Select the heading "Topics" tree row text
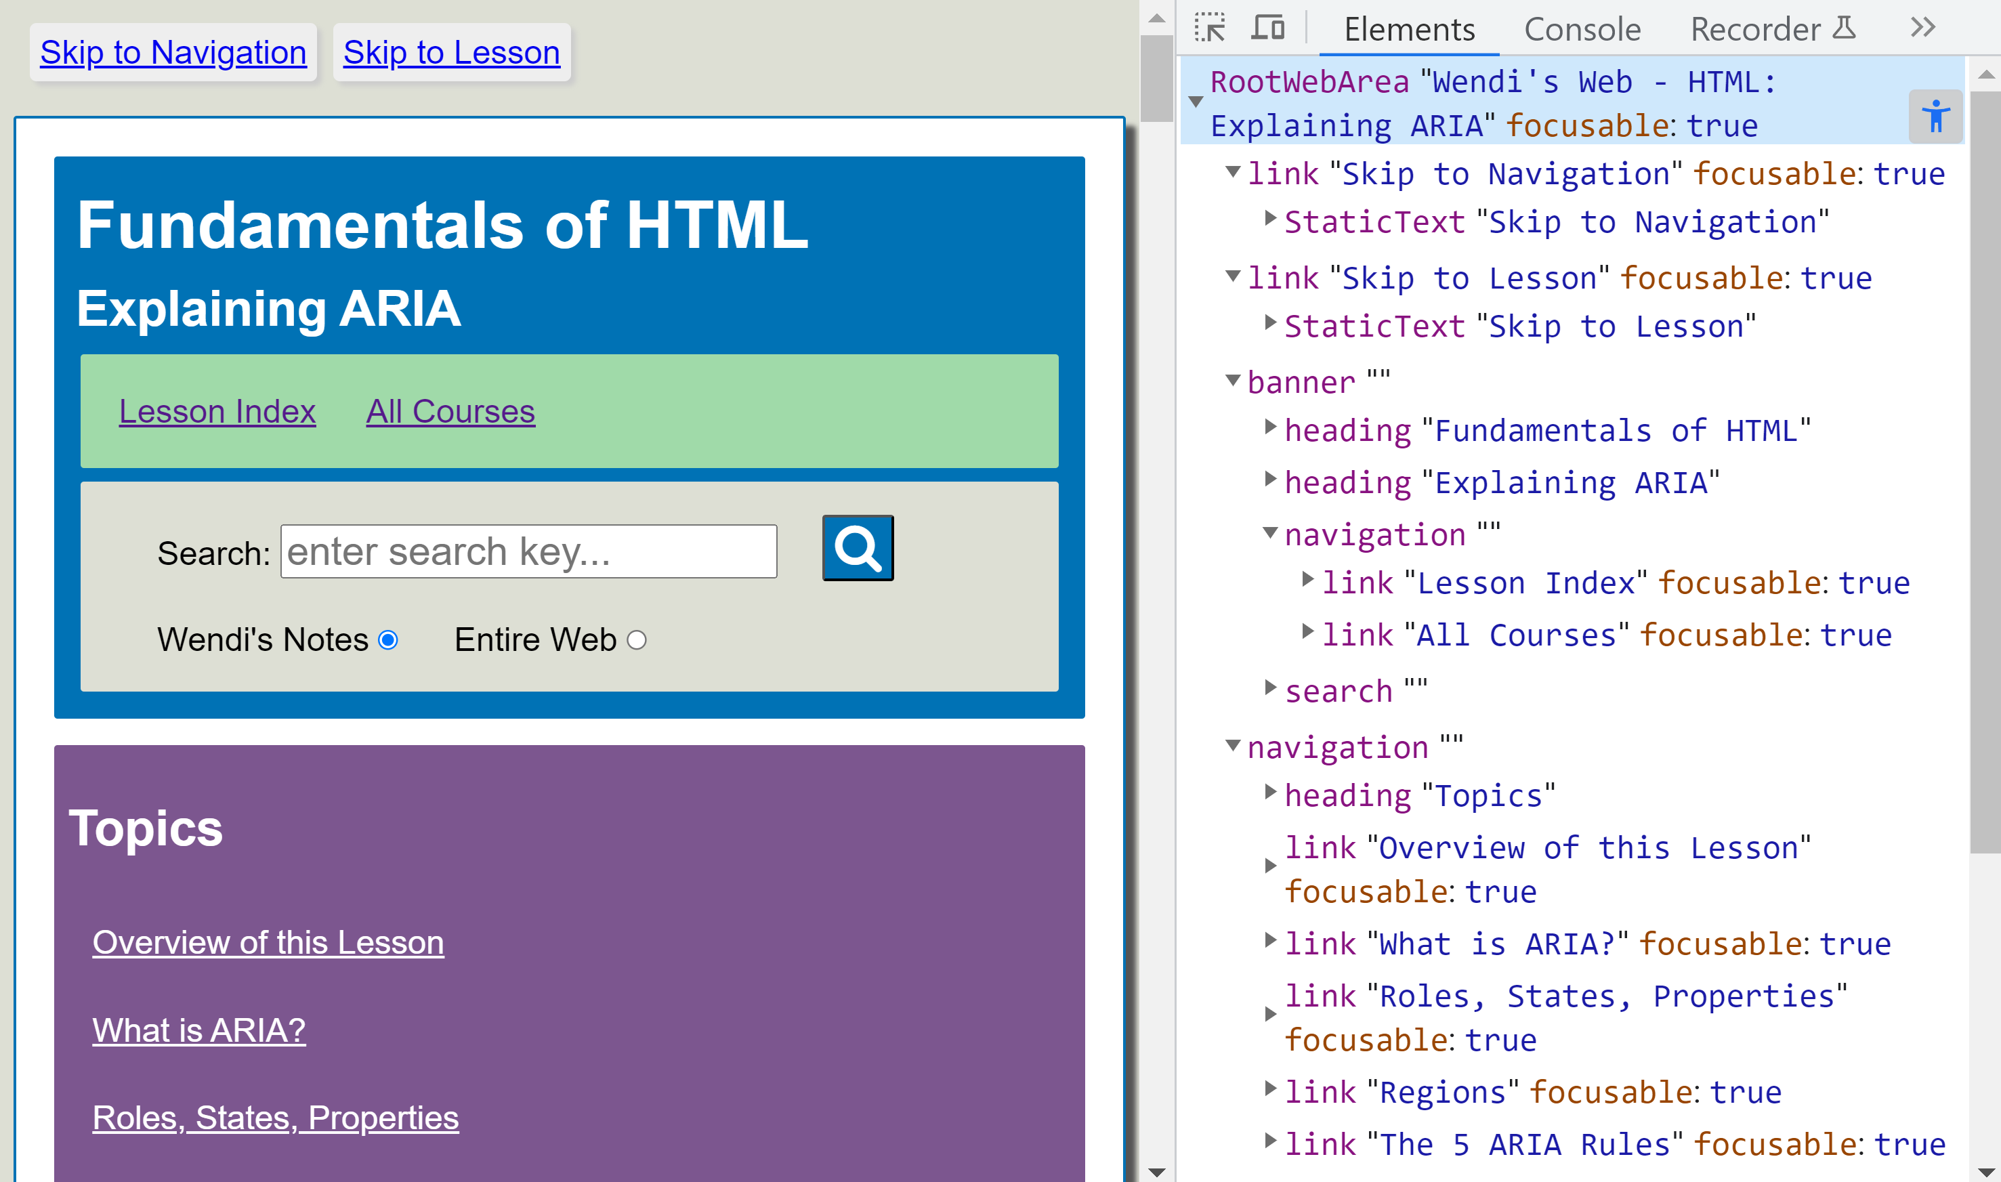 pyautogui.click(x=1420, y=796)
